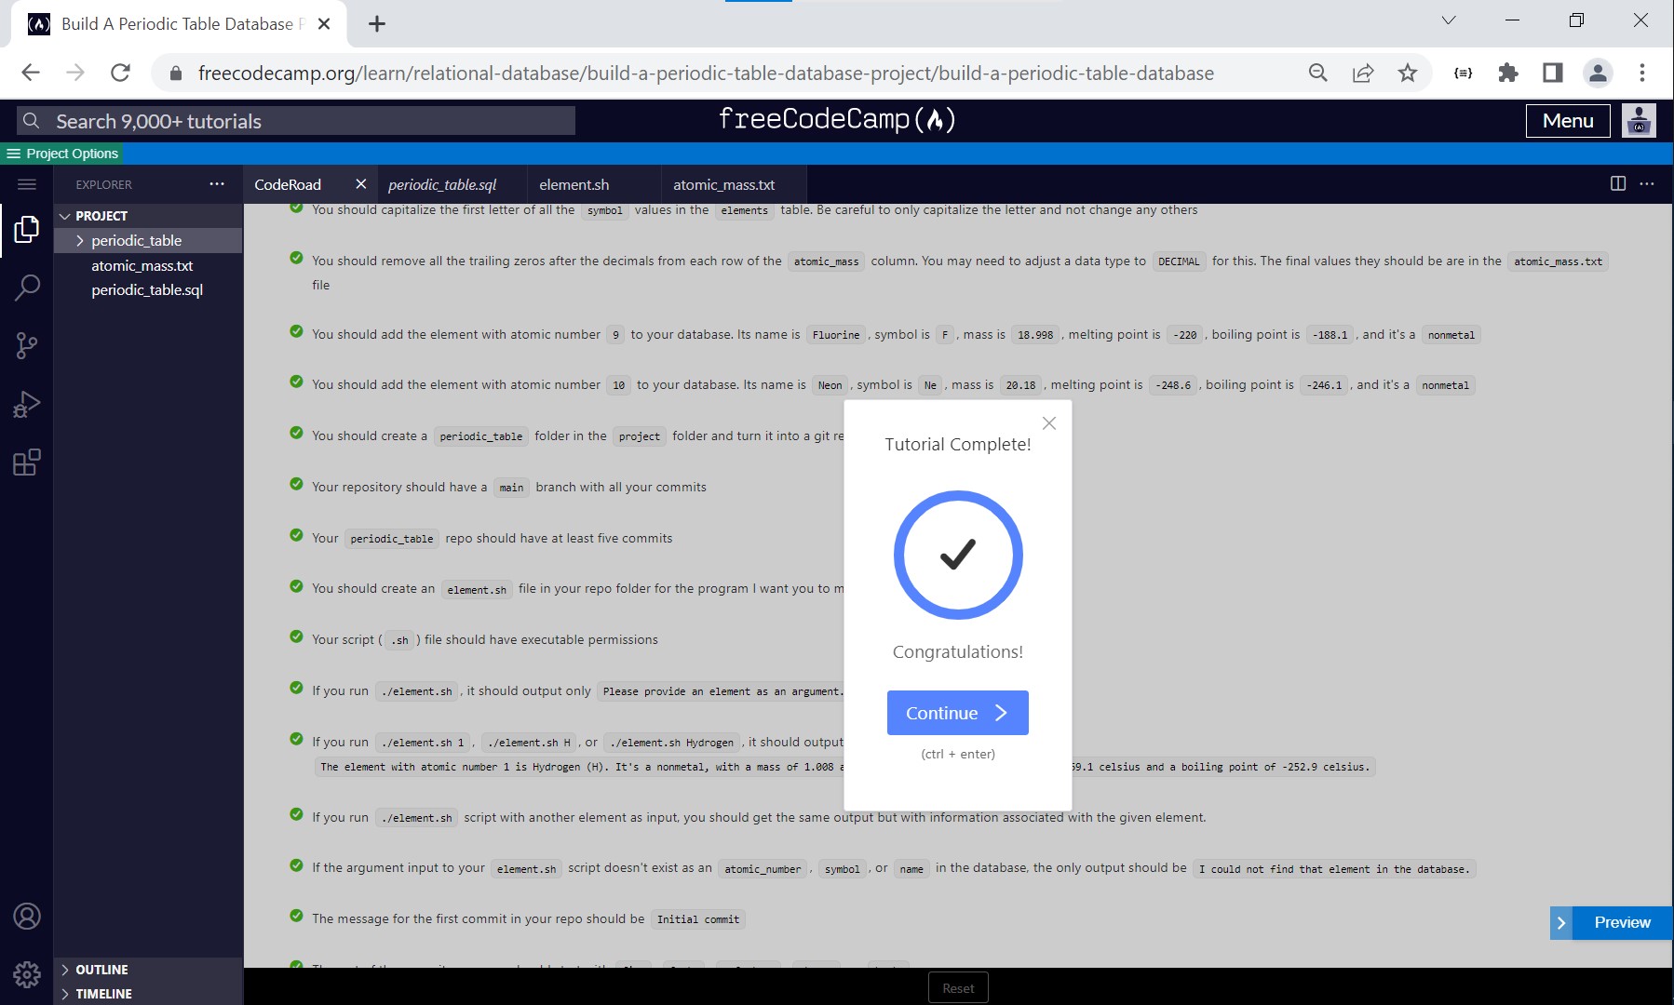This screenshot has width=1674, height=1005.
Task: Click checkmark beside Neon element task
Action: point(296,382)
